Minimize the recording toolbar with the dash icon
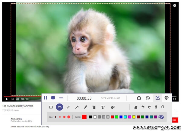 (x=61, y=98)
